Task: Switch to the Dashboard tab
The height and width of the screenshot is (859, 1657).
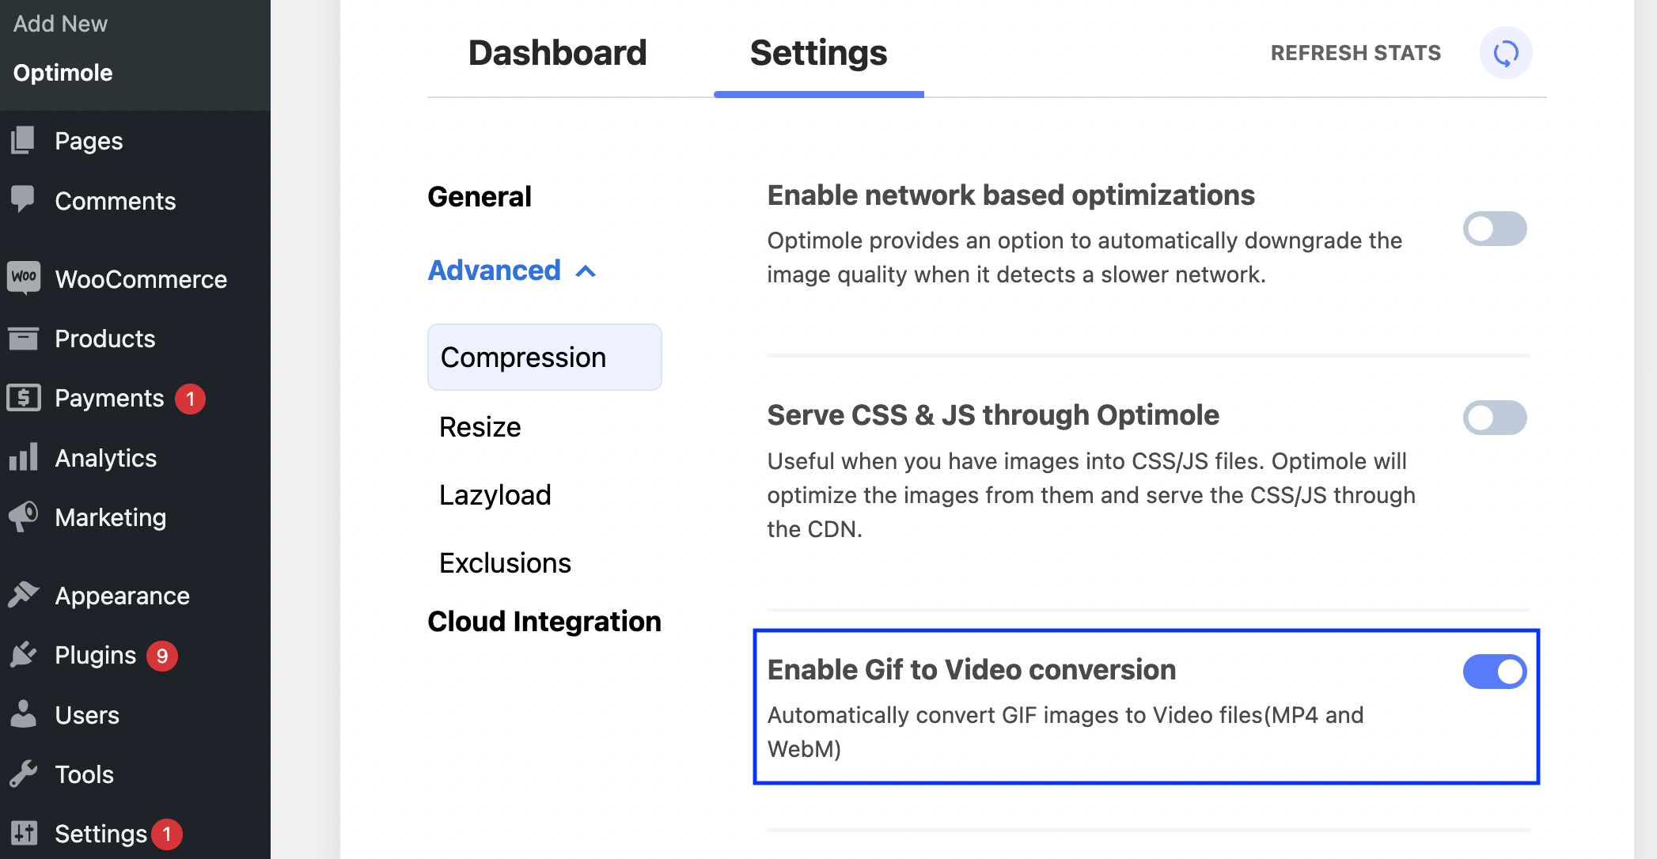Action: tap(557, 52)
